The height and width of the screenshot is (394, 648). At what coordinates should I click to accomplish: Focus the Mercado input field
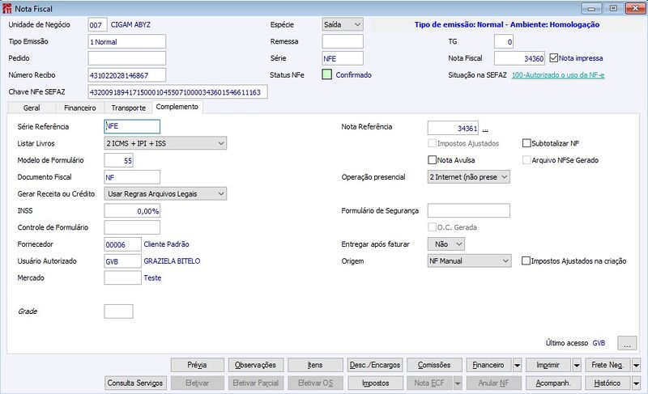click(123, 277)
